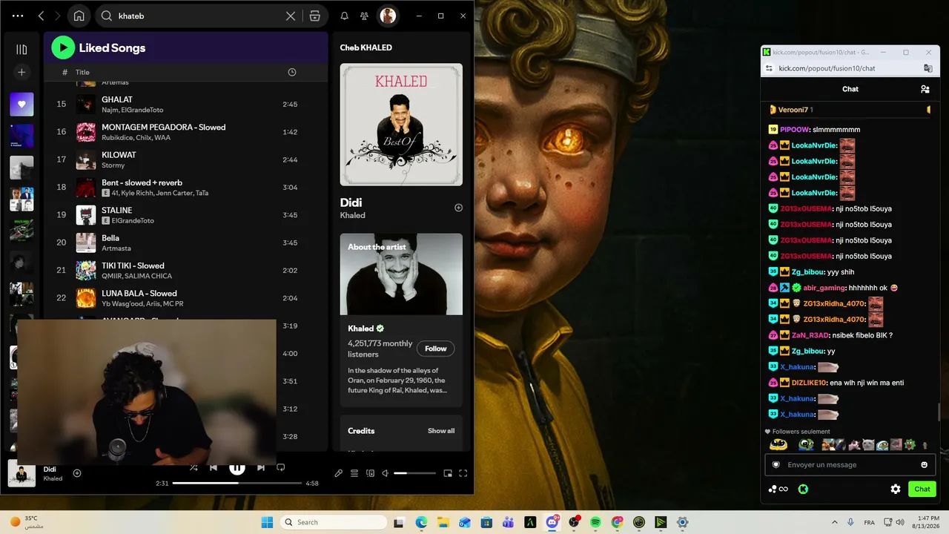Open the emoji picker in Kick chat
This screenshot has width=949, height=534.
tap(924, 465)
